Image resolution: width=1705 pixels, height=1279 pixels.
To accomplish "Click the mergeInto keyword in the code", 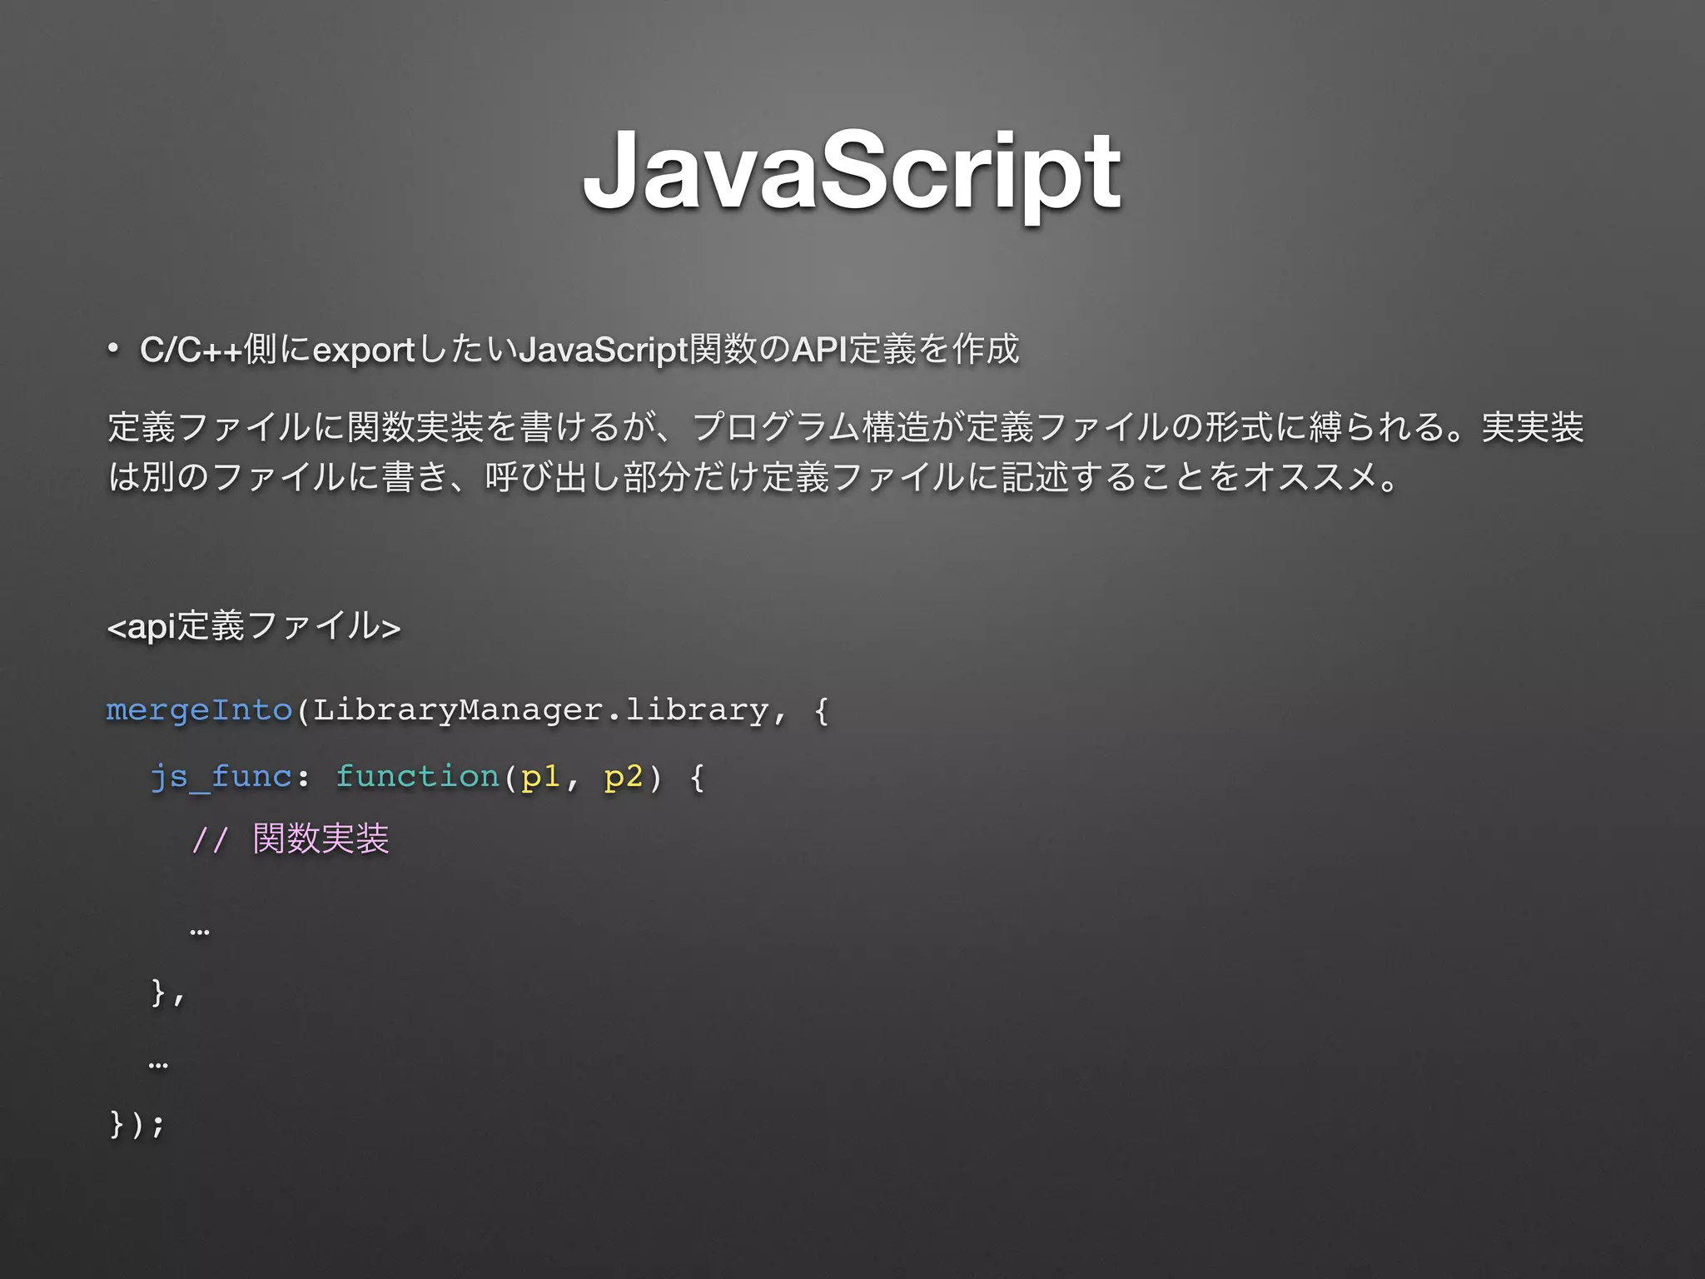I will [x=199, y=709].
